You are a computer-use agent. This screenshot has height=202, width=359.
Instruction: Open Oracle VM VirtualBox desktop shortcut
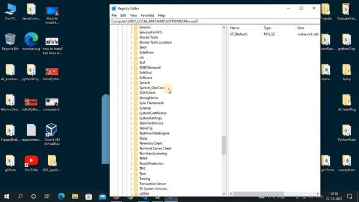52,135
